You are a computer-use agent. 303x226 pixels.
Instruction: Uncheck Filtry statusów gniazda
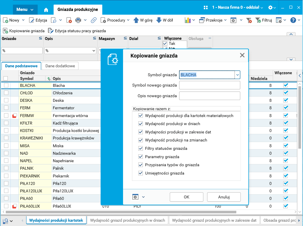point(141,148)
